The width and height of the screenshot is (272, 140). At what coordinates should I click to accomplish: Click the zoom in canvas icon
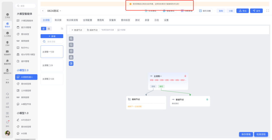pos(71,39)
